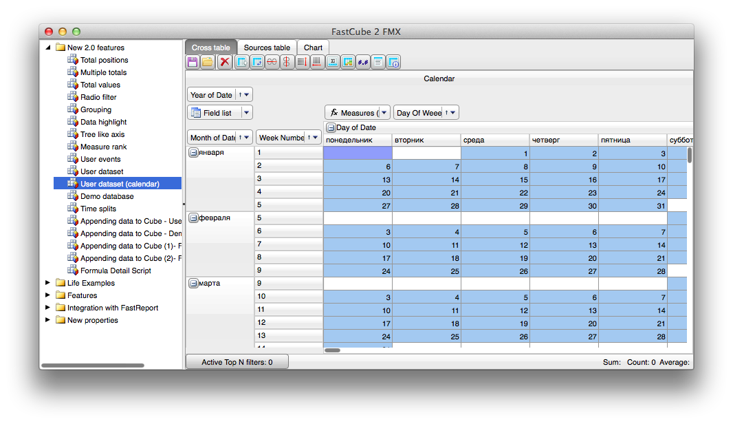Viewport: 733px width, 424px height.
Task: Collapse the января month group
Action: point(193,153)
